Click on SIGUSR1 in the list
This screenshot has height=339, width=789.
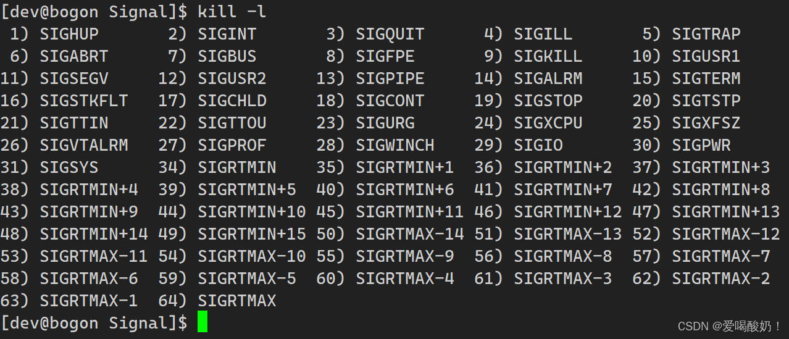point(706,56)
